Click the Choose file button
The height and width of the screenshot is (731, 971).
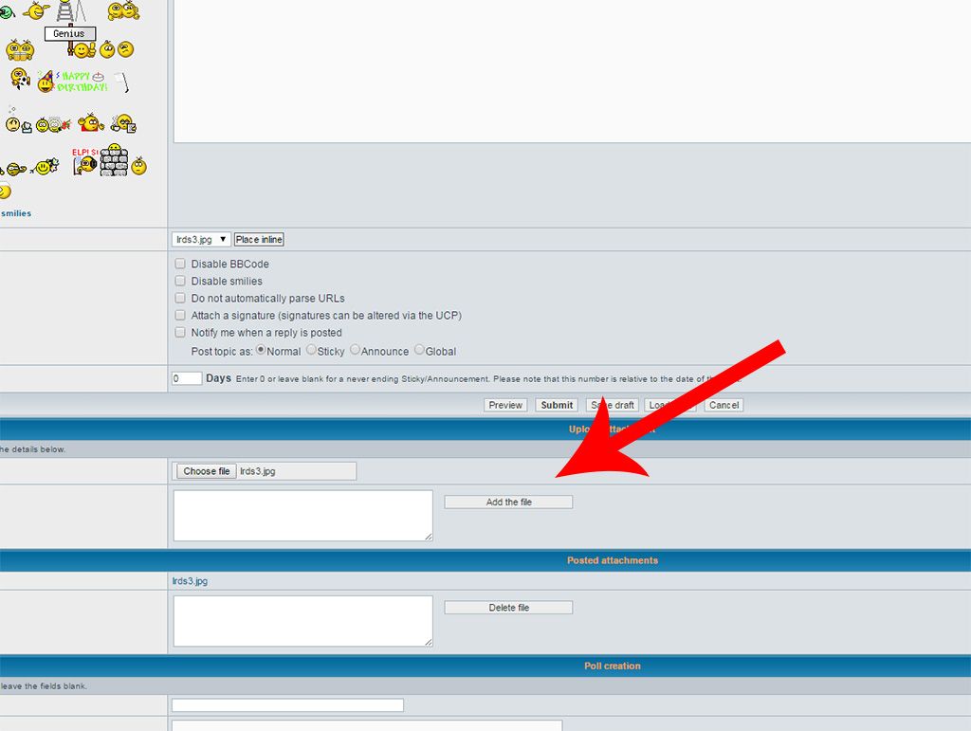pos(206,471)
